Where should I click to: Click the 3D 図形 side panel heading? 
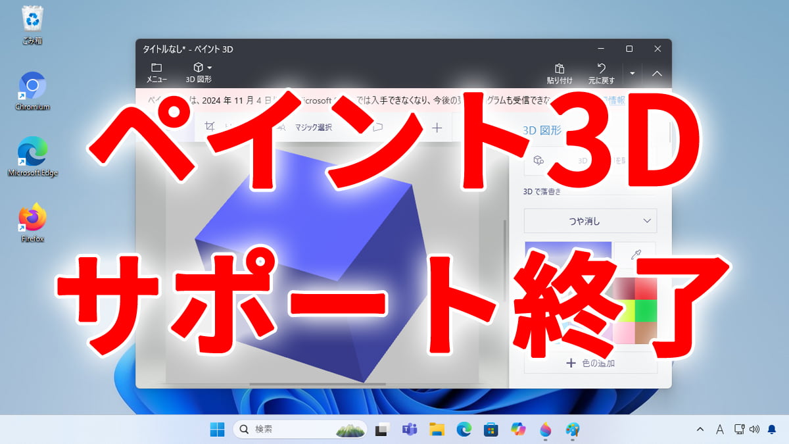tap(542, 130)
